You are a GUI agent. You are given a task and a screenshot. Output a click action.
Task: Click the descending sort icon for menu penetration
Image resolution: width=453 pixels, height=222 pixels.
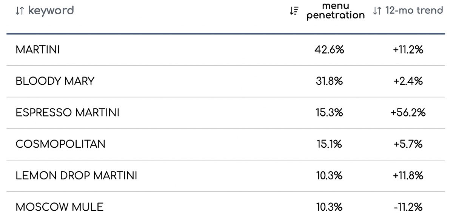click(x=294, y=11)
